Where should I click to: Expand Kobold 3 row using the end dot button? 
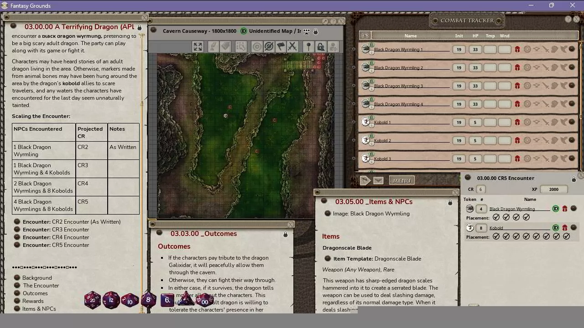[572, 159]
